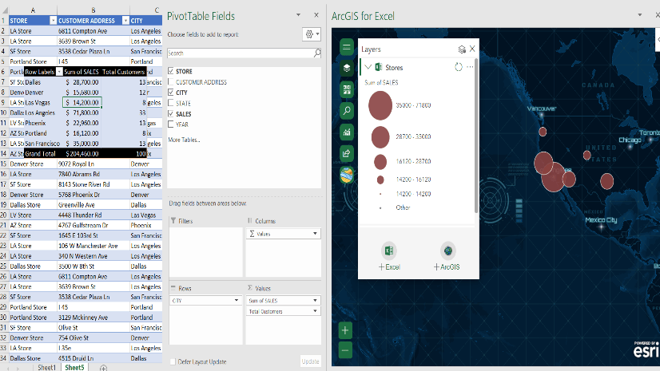Open the CITY field dropdown in Rows area
Viewport: 660px width, 371px height.
(237, 301)
